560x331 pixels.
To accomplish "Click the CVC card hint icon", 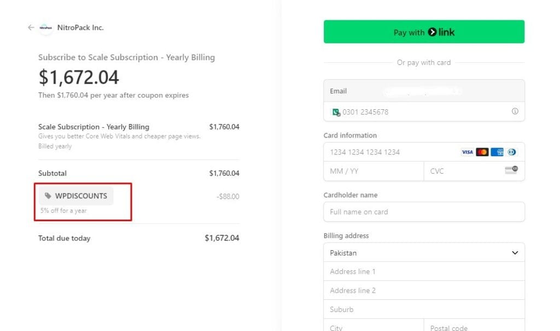I will click(x=511, y=170).
